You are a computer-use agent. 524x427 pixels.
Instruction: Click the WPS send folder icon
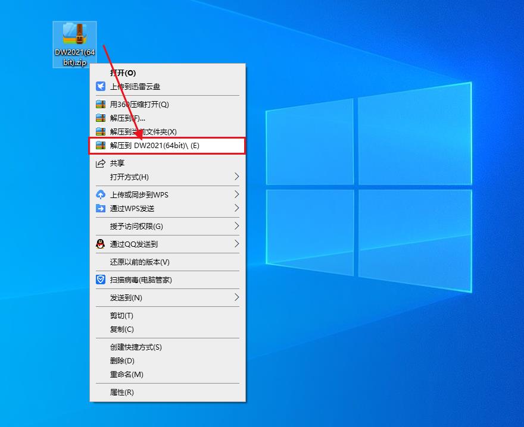101,208
